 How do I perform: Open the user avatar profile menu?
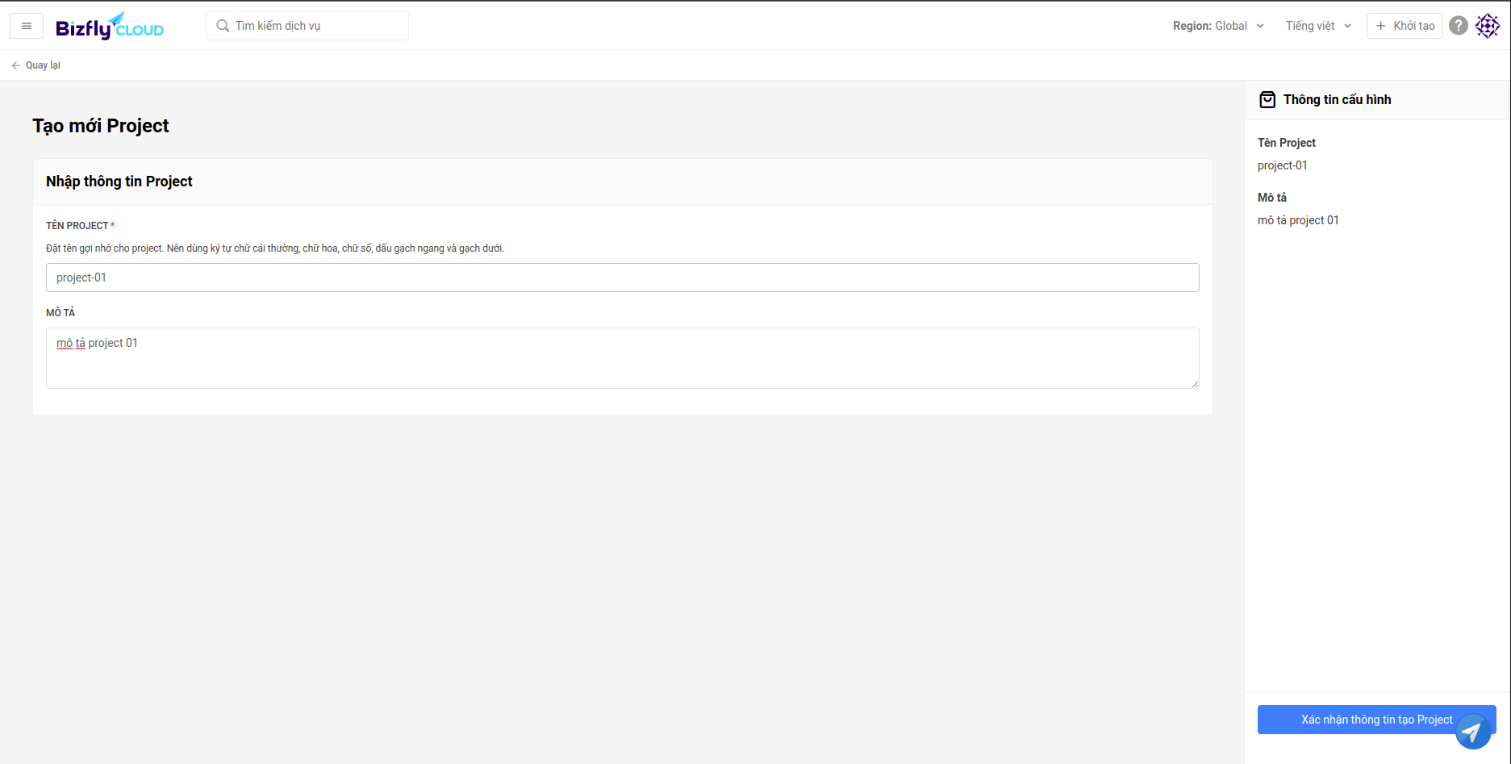(x=1488, y=26)
